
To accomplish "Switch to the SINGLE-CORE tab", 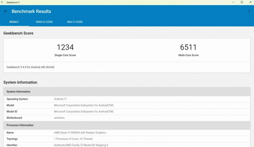I will coord(44,22).
